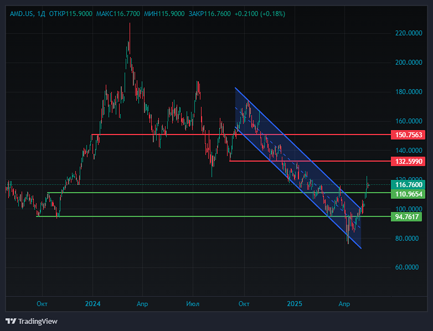
Task: Click the МИН115.9000 low value
Action: click(x=164, y=14)
